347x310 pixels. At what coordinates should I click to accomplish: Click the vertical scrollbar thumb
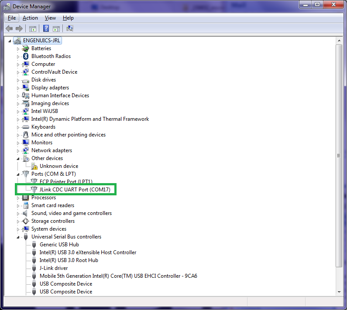pyautogui.click(x=339, y=156)
